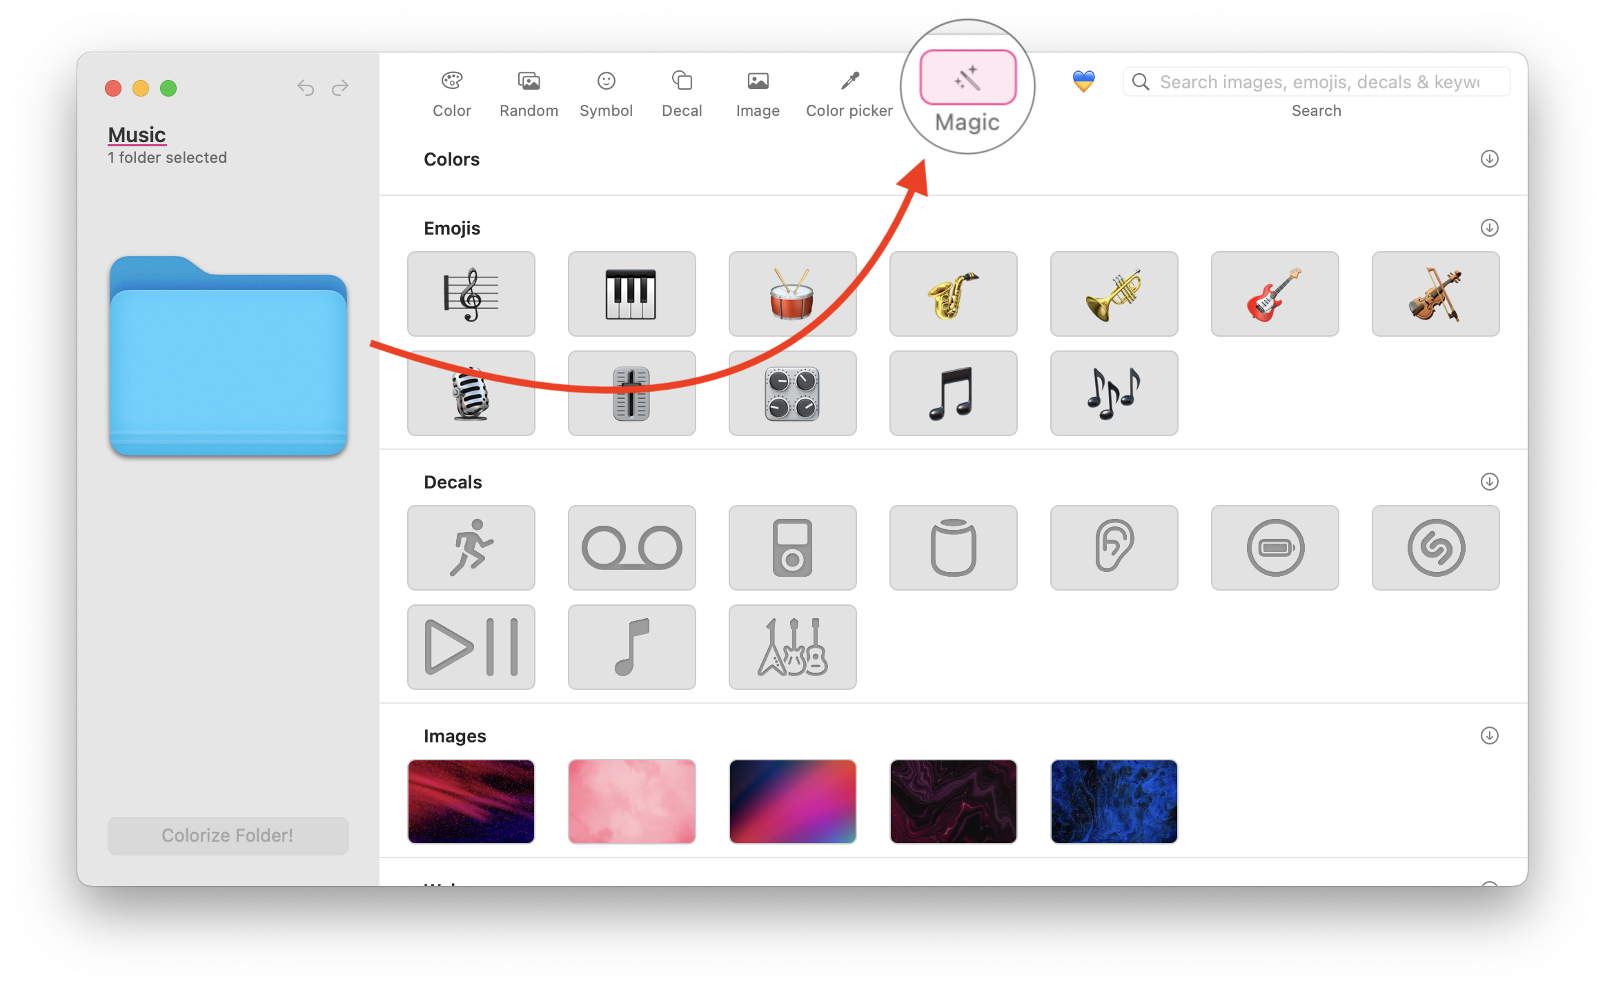Image resolution: width=1605 pixels, height=988 pixels.
Task: Click the undo arrow
Action: tap(306, 88)
